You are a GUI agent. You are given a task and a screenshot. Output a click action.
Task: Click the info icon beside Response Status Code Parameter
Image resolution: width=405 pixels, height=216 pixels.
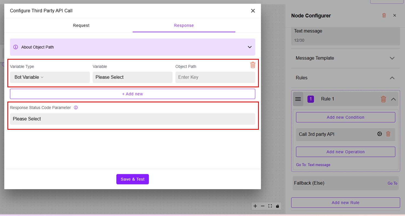pyautogui.click(x=76, y=108)
